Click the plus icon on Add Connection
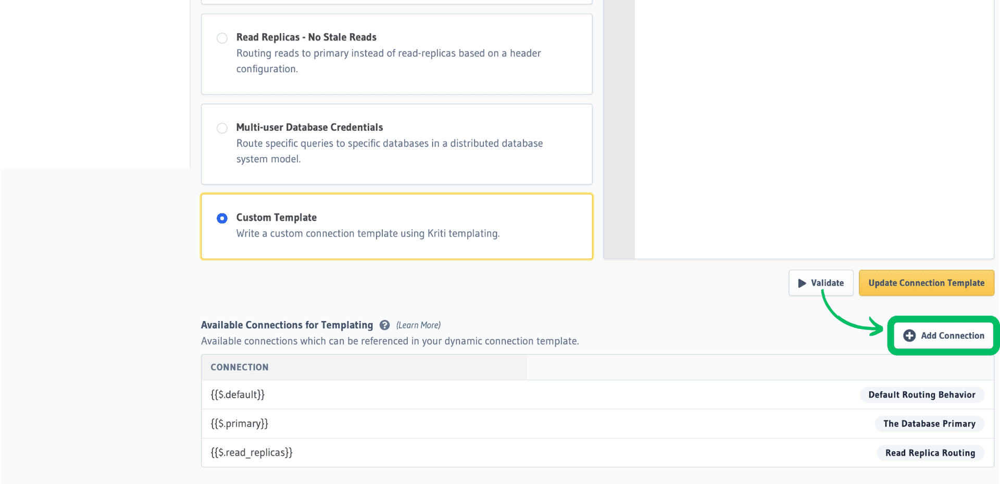The height and width of the screenshot is (484, 1000). 909,336
